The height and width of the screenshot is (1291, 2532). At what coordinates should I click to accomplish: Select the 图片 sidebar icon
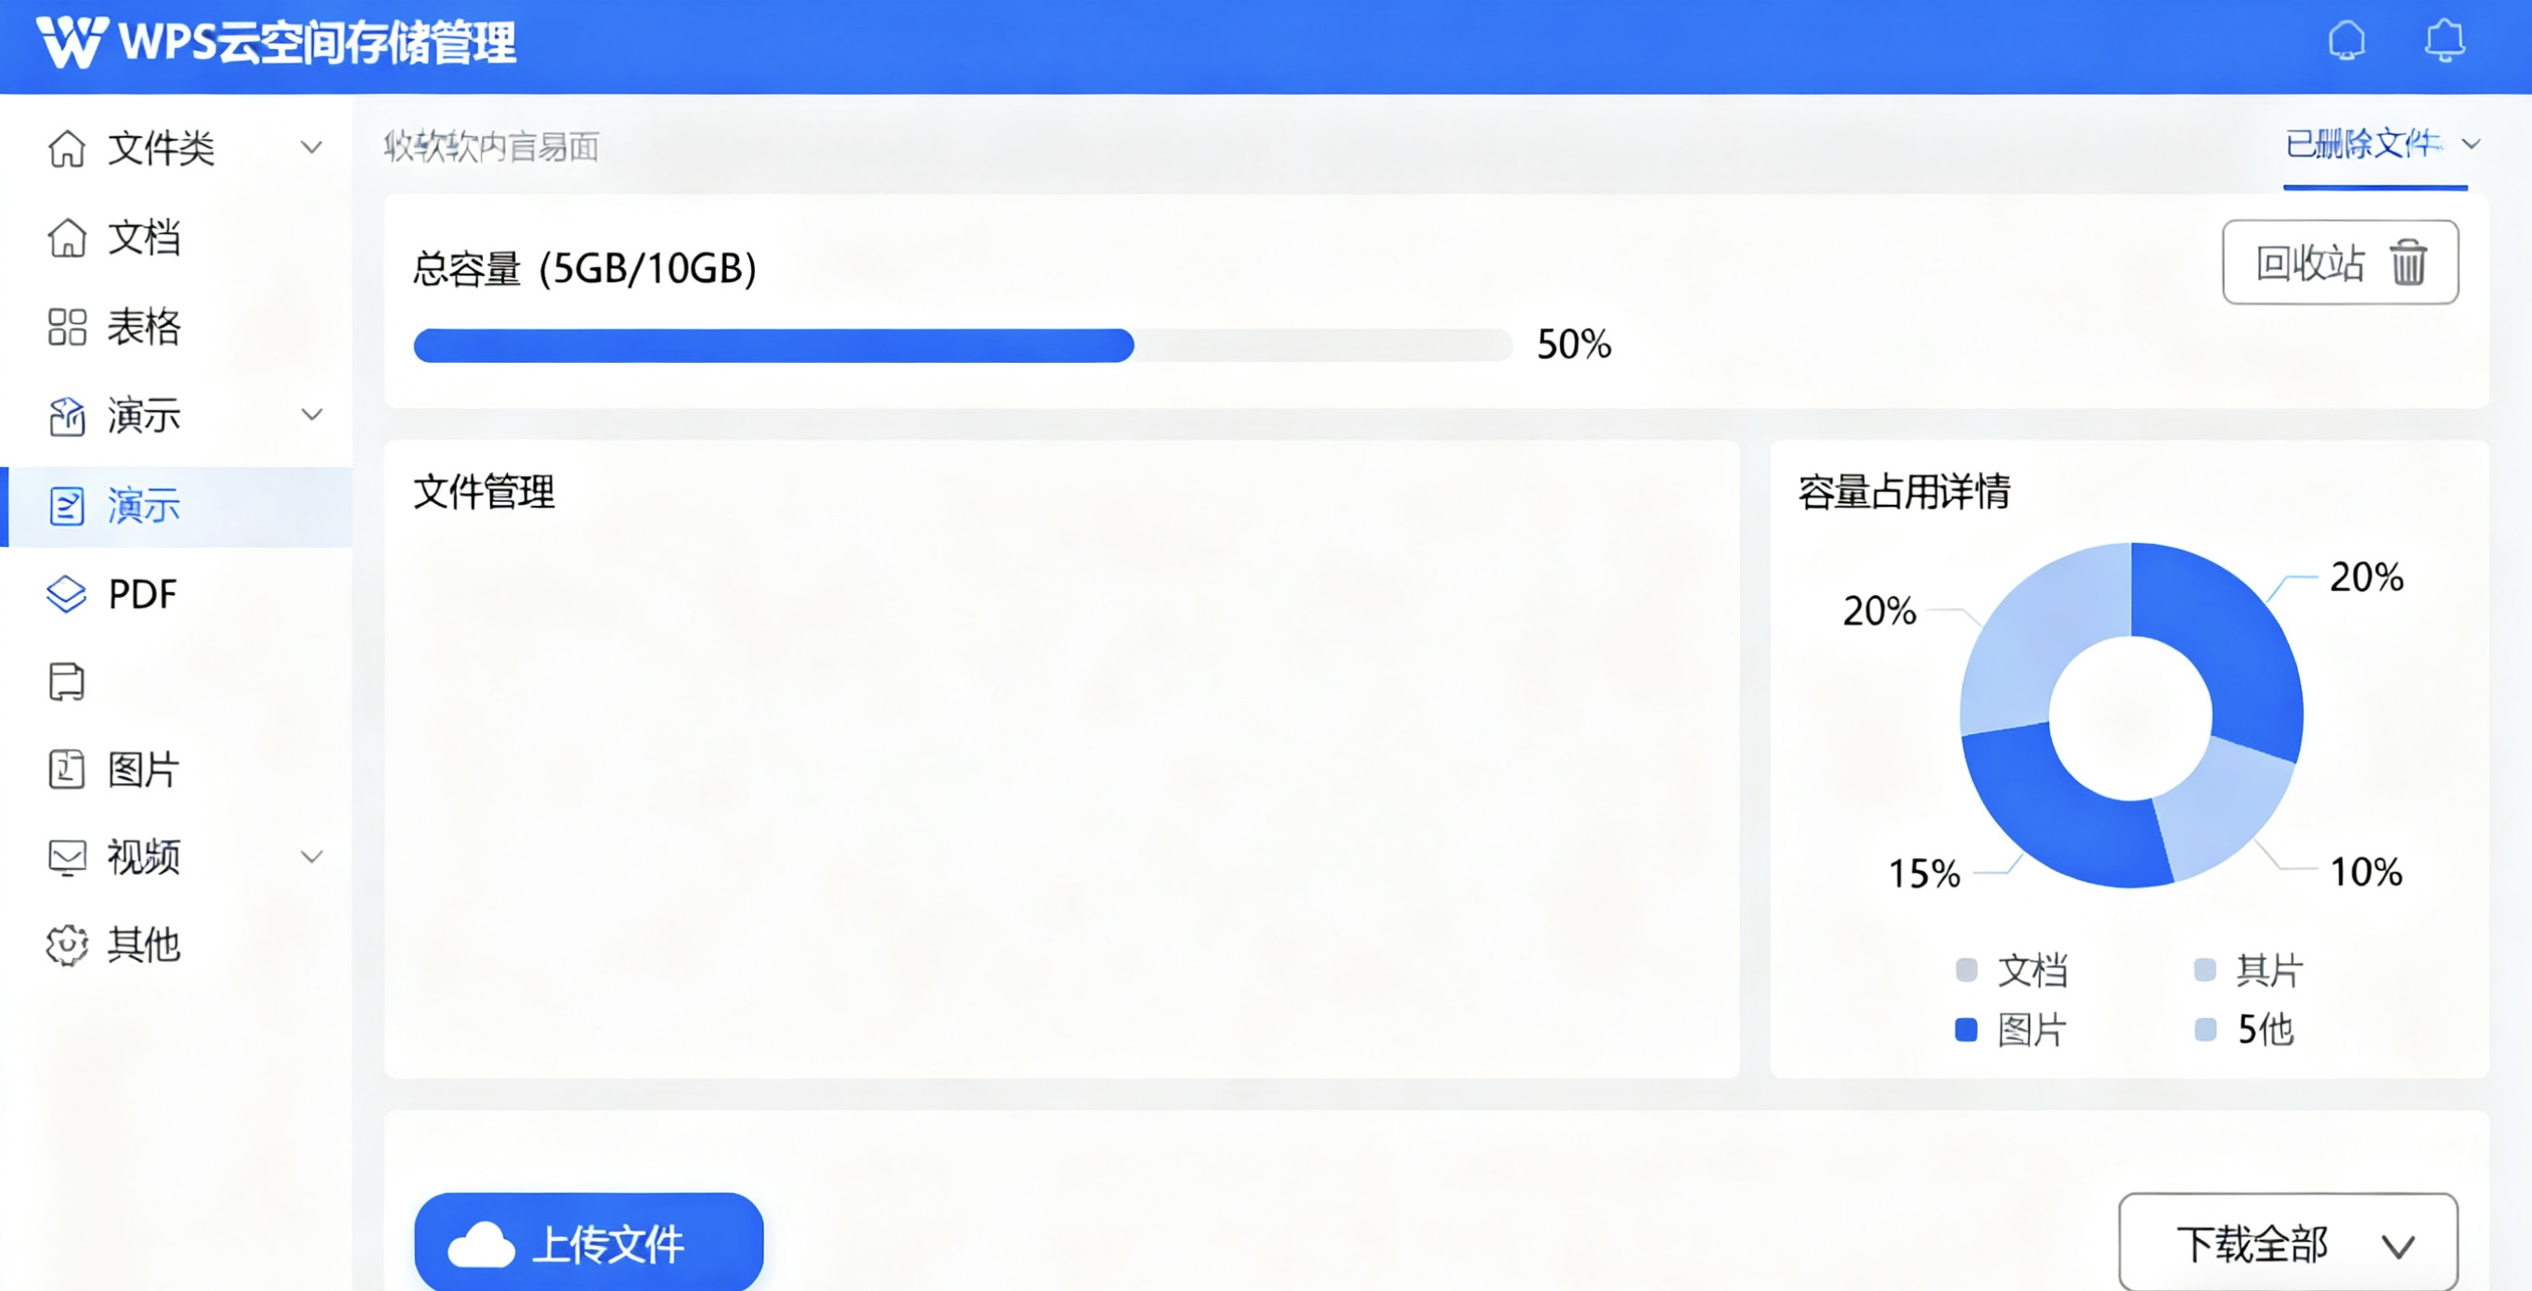(x=66, y=769)
